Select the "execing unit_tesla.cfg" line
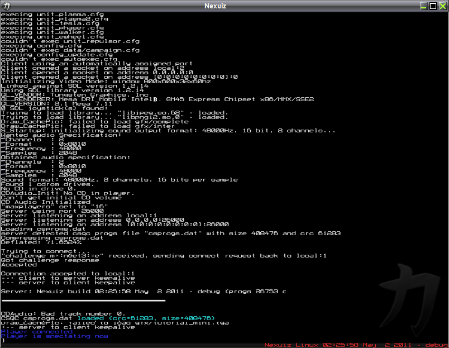This screenshot has height=348, width=449. (x=50, y=23)
